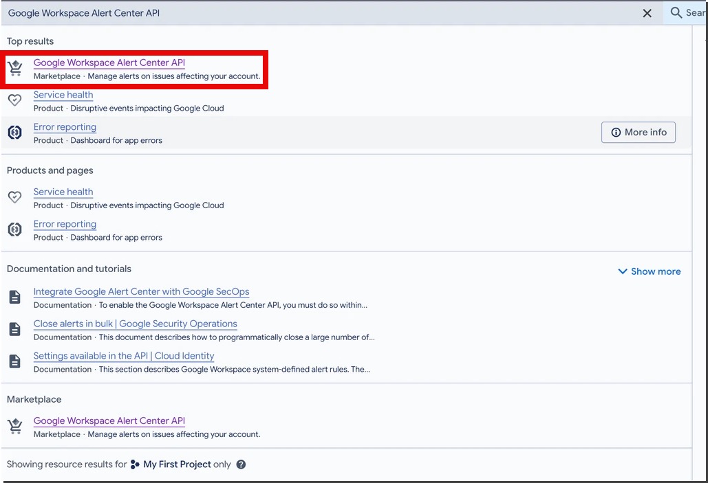This screenshot has height=483, width=708.
Task: Open Service health link in Top results
Action: click(x=63, y=95)
